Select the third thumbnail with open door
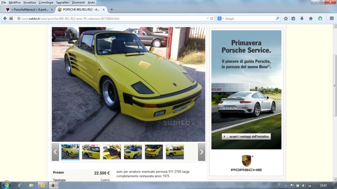This screenshot has width=337, height=189. pos(112,152)
